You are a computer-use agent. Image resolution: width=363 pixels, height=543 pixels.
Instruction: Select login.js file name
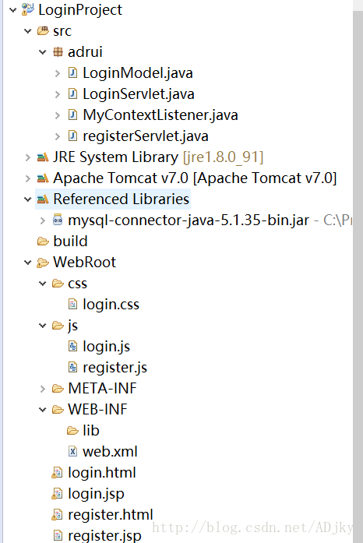pyautogui.click(x=107, y=347)
